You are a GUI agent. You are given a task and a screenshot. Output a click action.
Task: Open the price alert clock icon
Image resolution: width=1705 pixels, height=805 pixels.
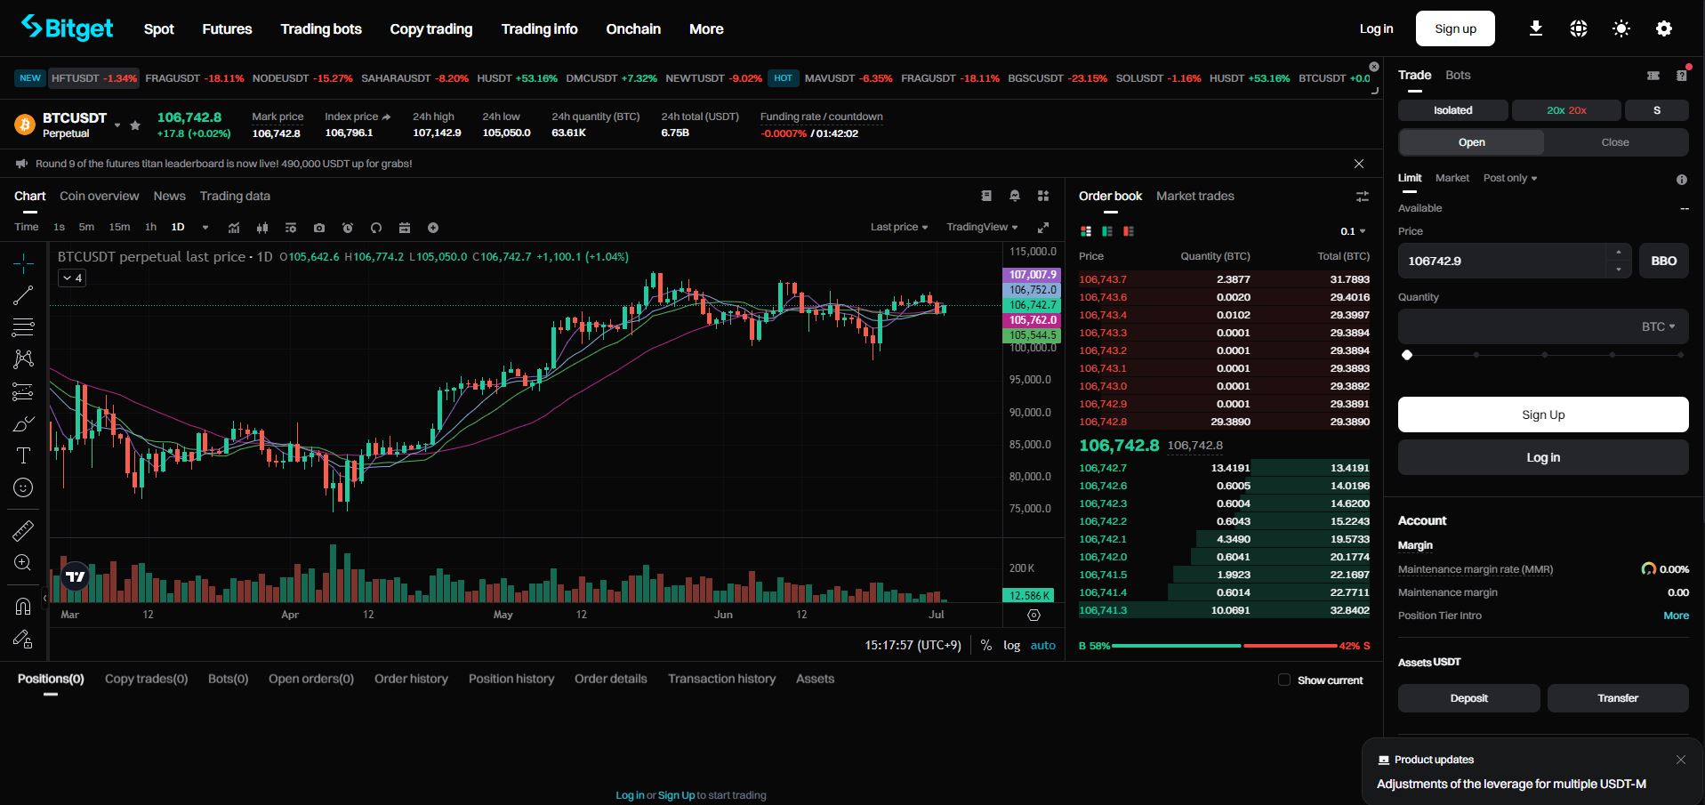[348, 228]
